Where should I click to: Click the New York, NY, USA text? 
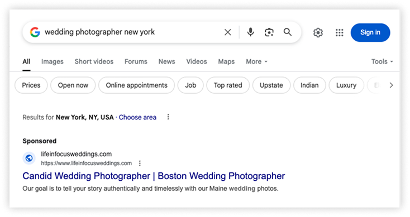[x=85, y=117]
